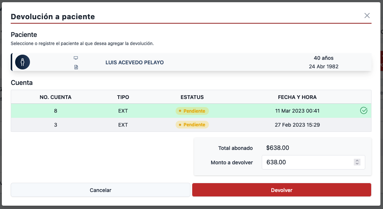The height and width of the screenshot is (209, 383).
Task: Click the EXT type cell of account 3
Action: tap(123, 125)
